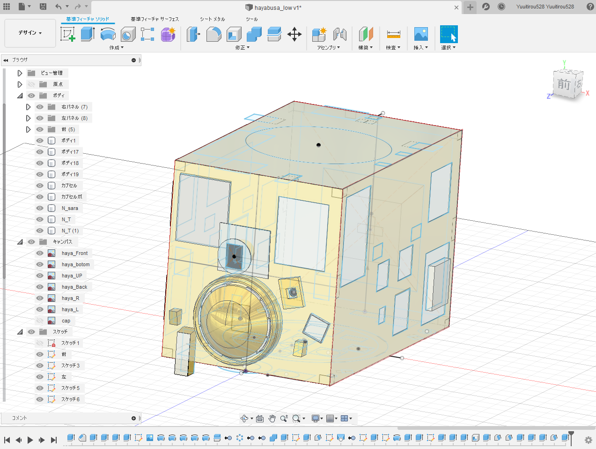Collapse the キャンバス folder

point(20,242)
